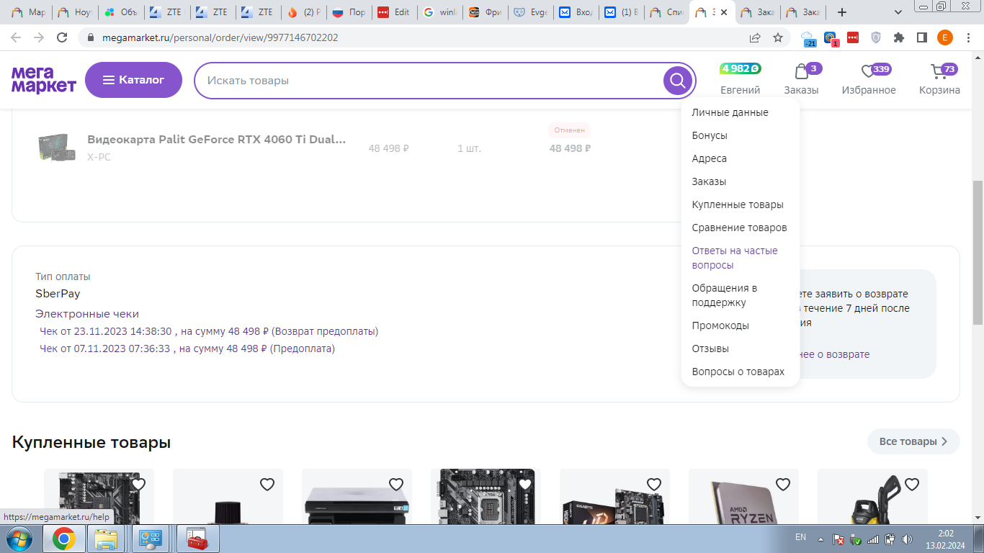Show hidden system tray icons
This screenshot has width=984, height=553.
(820, 539)
